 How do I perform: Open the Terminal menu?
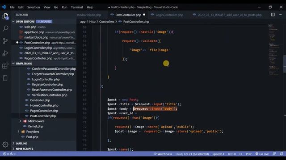(x=77, y=7)
